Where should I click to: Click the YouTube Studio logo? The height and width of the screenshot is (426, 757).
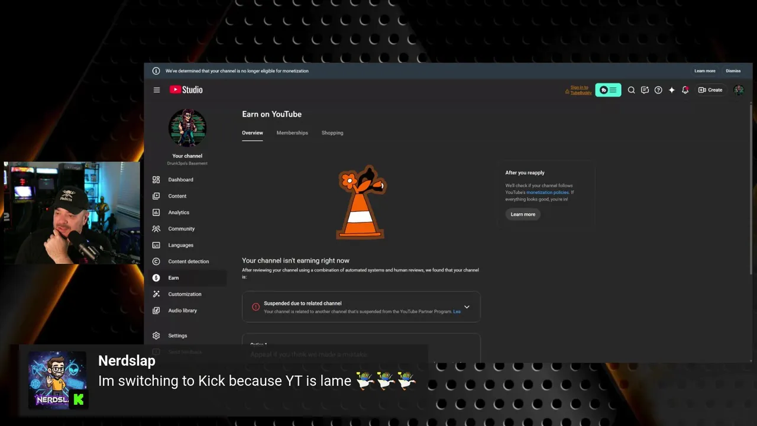186,90
